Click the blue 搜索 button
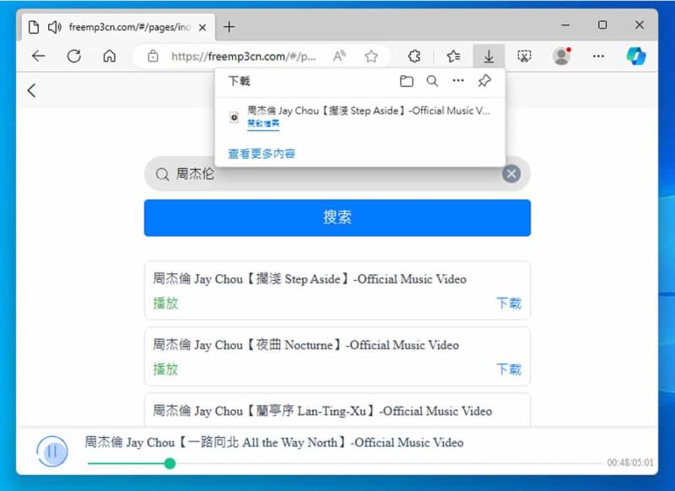 337,218
